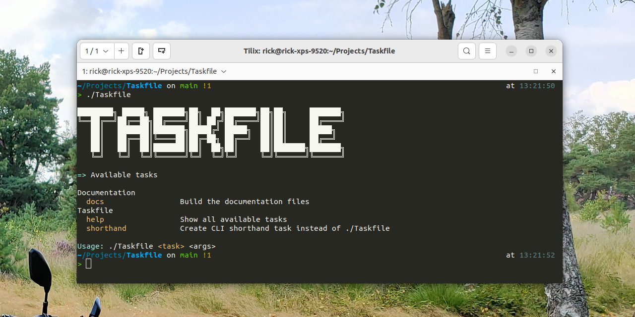Add terminal down split icon
Viewport: 635px width, 317px height.
point(162,51)
